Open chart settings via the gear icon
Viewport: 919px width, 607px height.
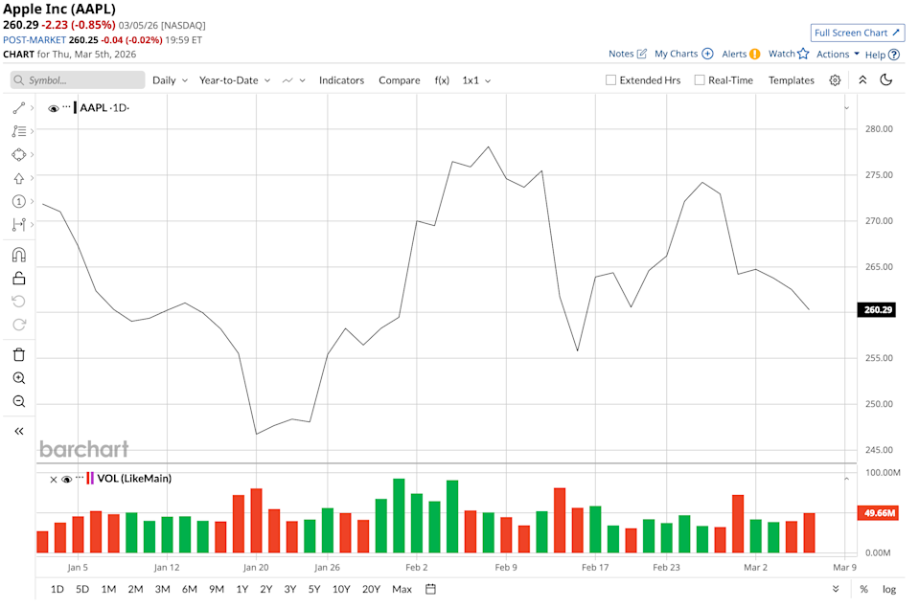pyautogui.click(x=833, y=80)
